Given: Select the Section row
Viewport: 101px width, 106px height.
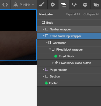Looking at the screenshot, I should click(69, 76).
